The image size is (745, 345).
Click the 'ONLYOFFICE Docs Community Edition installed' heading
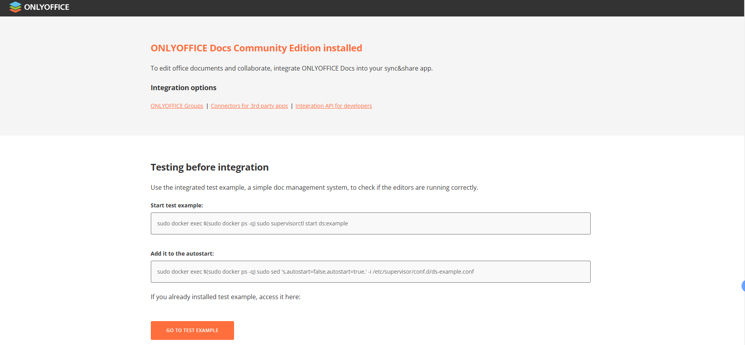(x=256, y=48)
